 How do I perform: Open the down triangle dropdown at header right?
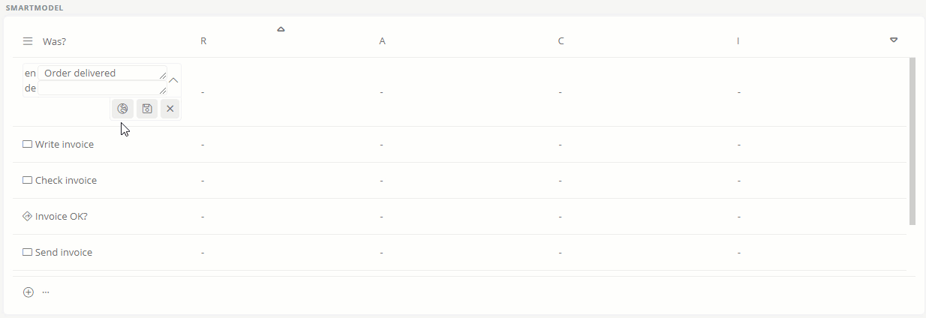[894, 40]
